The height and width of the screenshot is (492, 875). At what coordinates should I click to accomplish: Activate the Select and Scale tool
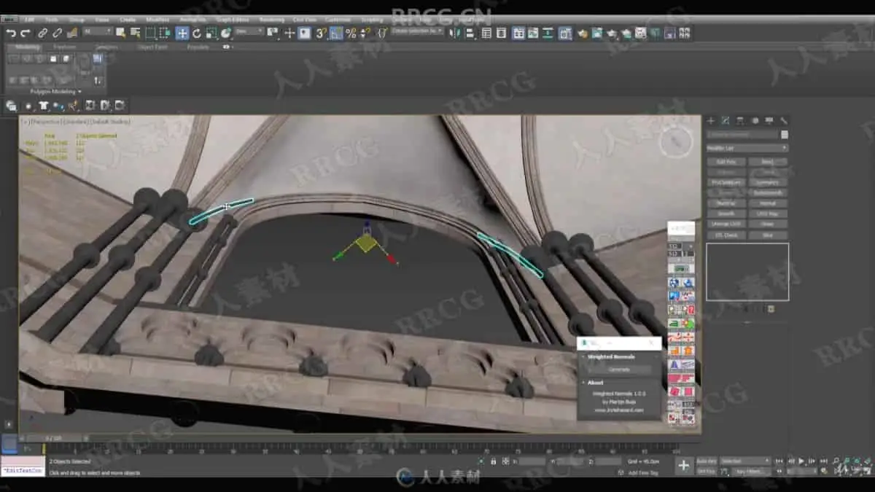click(x=211, y=33)
